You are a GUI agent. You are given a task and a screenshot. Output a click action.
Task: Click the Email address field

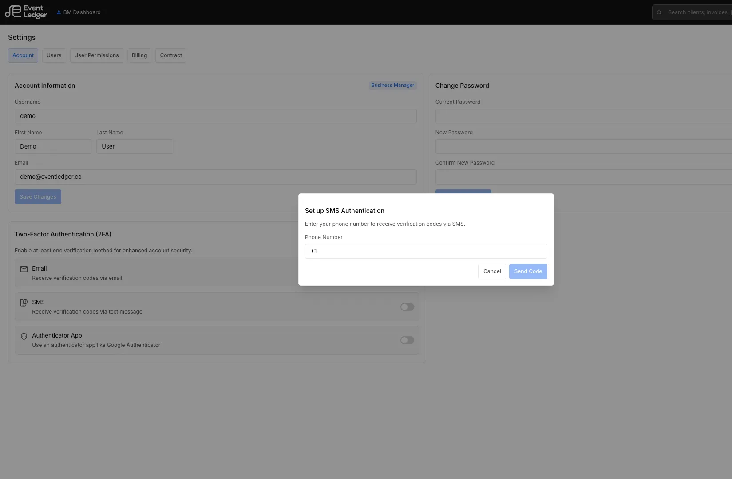216,177
